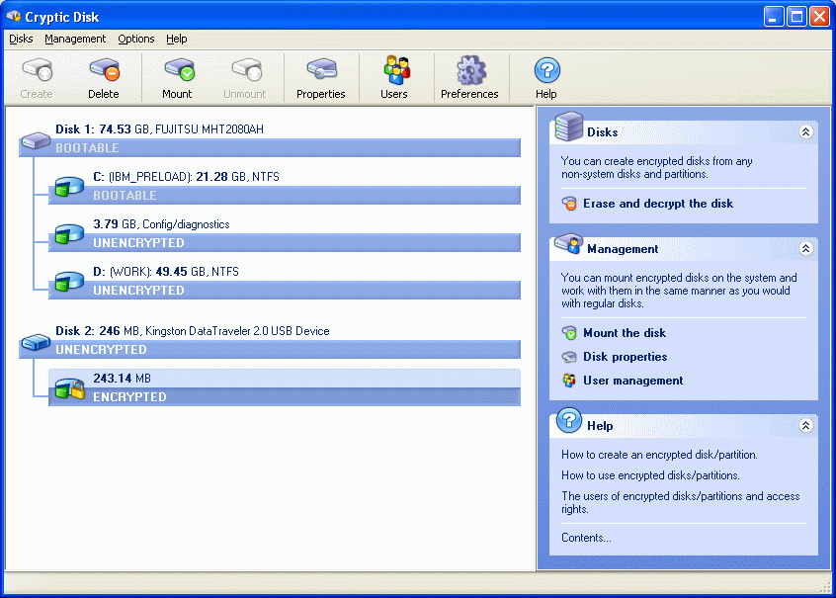The width and height of the screenshot is (836, 598).
Task: Click the Disk 2 USB device icon
Action: pos(37,341)
